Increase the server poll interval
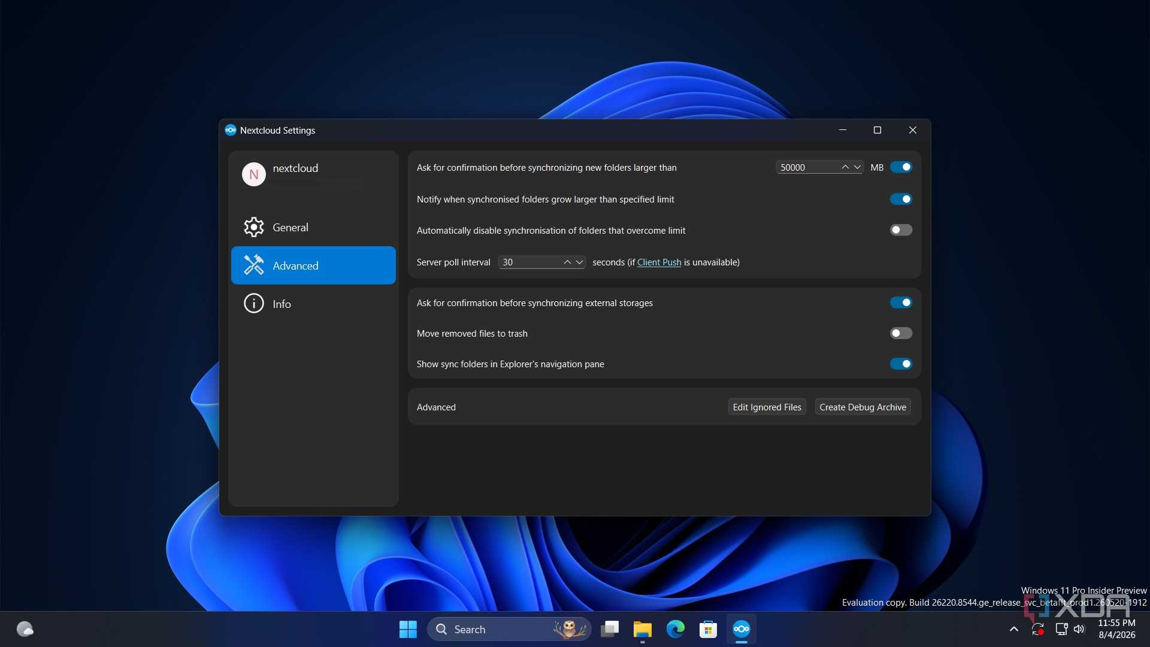Image resolution: width=1150 pixels, height=647 pixels. (567, 262)
